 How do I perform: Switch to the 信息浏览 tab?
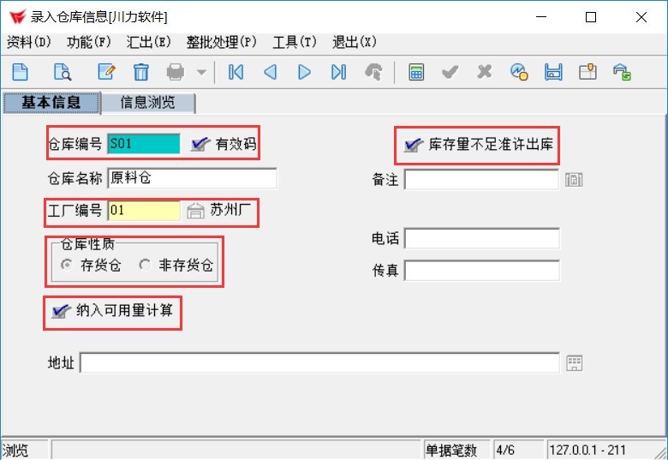[x=148, y=103]
